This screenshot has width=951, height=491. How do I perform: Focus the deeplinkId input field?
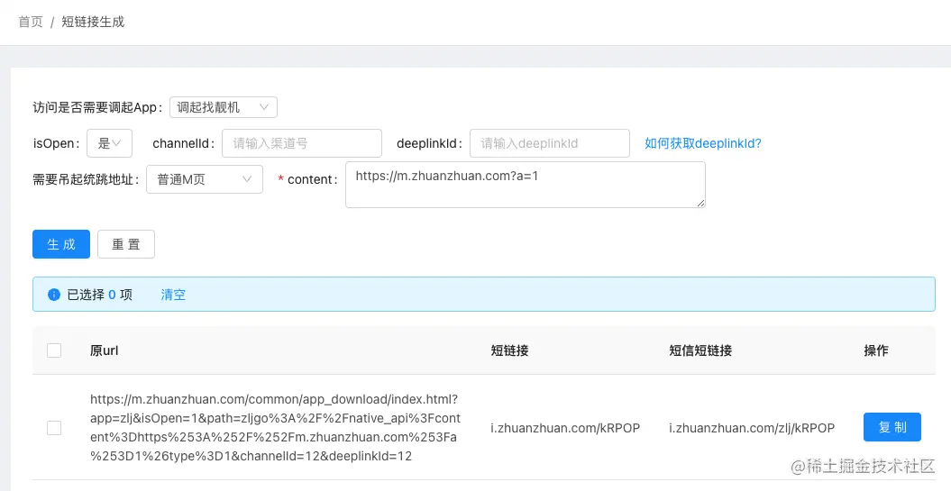(x=550, y=143)
